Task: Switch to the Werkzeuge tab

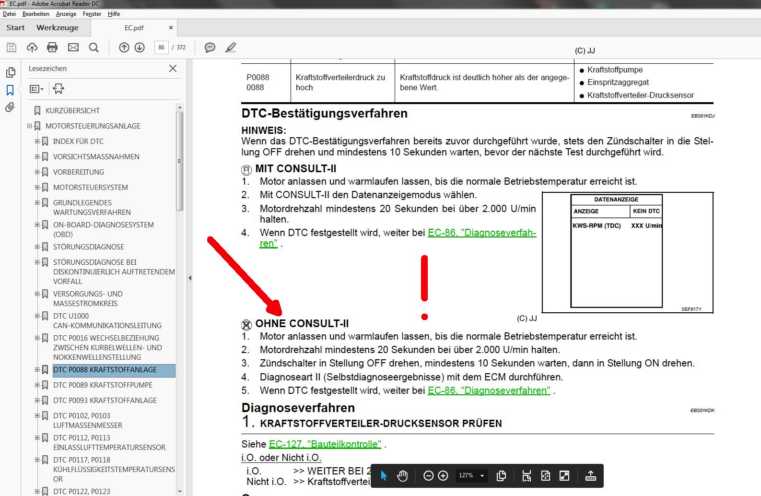Action: pyautogui.click(x=57, y=28)
